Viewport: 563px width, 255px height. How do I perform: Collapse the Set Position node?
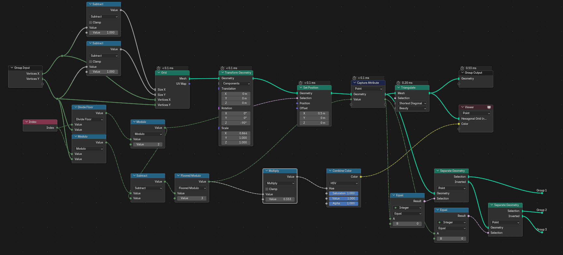point(301,88)
